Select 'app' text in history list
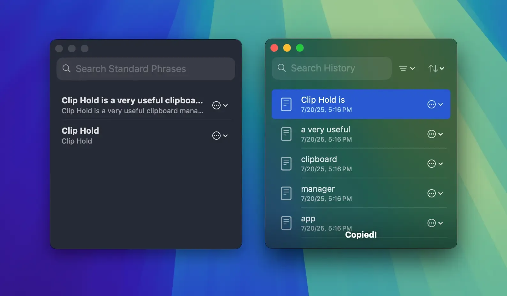507x296 pixels. (308, 219)
